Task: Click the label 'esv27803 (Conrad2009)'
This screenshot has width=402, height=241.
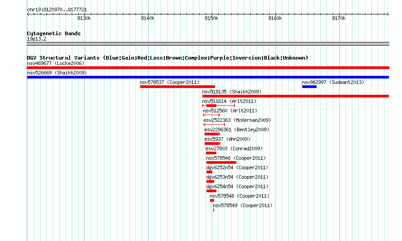Action: click(234, 148)
